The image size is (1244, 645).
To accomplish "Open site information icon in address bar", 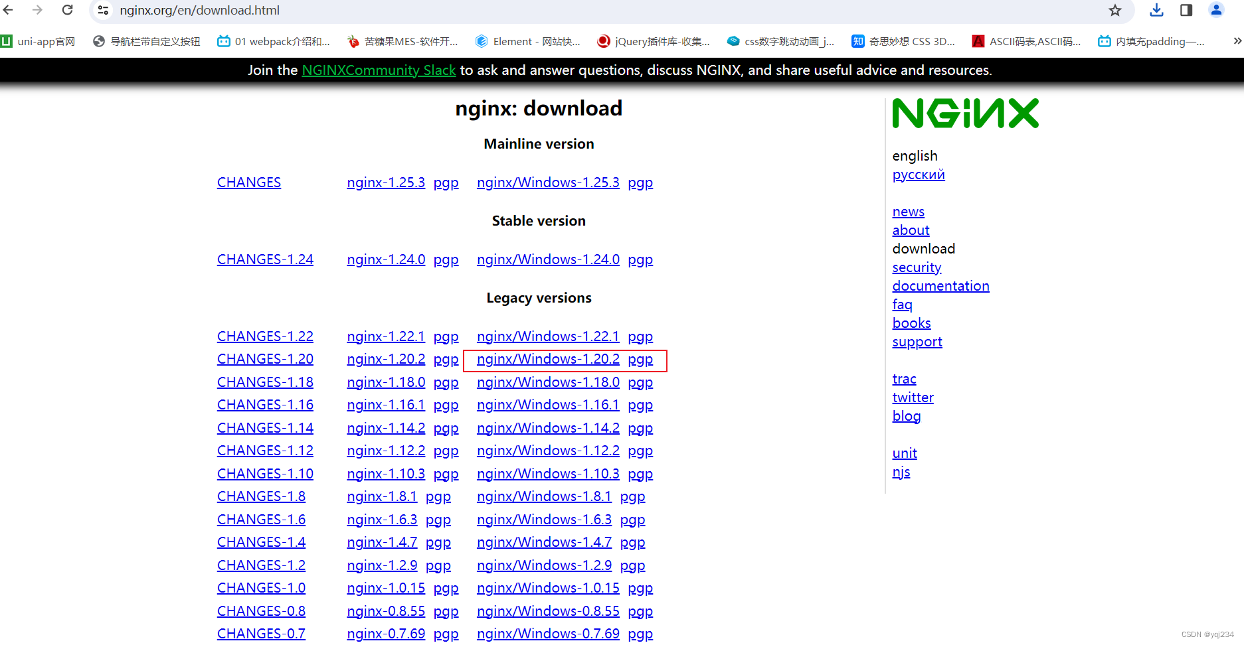I will 103,10.
